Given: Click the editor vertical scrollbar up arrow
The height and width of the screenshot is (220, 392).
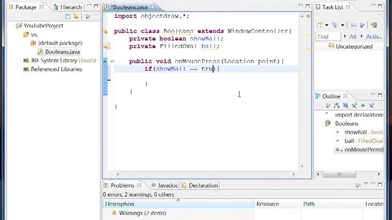Looking at the screenshot, I should (302, 16).
